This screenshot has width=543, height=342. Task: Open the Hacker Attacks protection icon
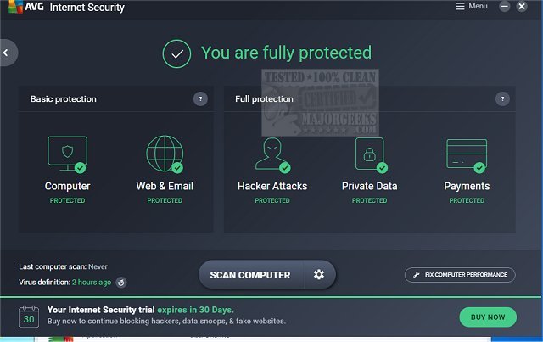point(272,154)
